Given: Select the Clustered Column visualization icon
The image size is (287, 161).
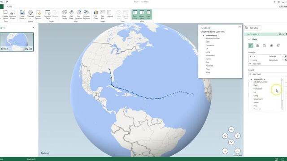Looking at the screenshot, I should pos(257,46).
